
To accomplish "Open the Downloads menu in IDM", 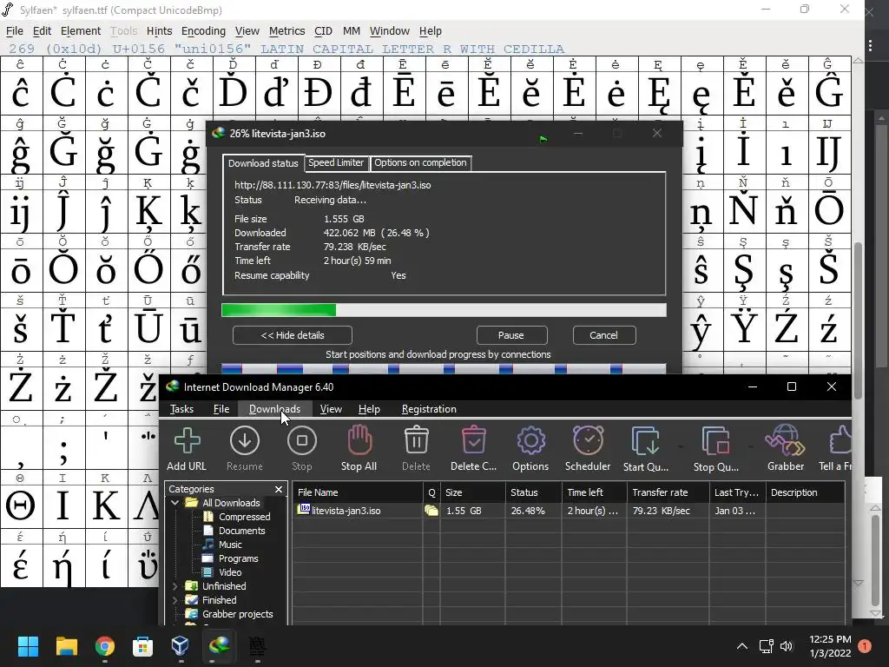I will pos(274,409).
